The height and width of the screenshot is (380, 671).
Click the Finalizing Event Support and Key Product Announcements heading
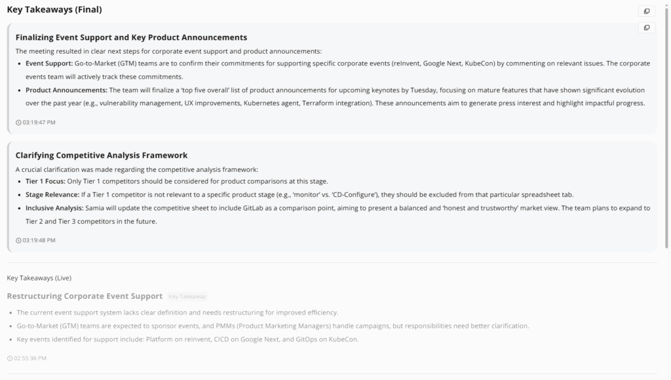click(132, 37)
